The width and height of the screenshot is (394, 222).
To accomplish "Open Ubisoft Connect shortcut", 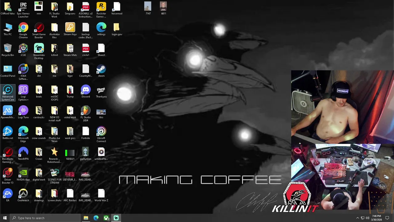I will coord(101,134).
